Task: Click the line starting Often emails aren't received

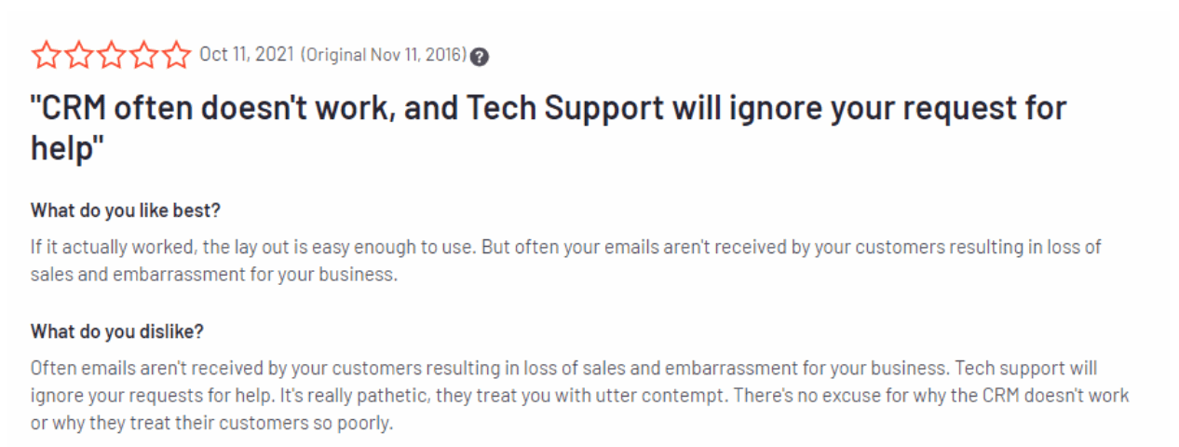Action: pyautogui.click(x=564, y=368)
